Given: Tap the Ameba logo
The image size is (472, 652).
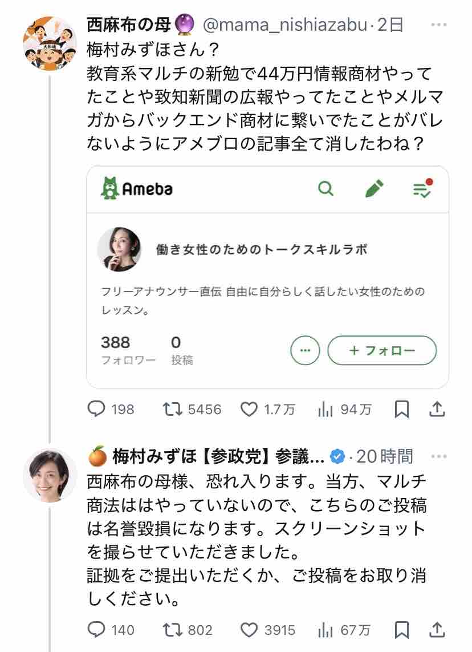Looking at the screenshot, I should point(136,188).
